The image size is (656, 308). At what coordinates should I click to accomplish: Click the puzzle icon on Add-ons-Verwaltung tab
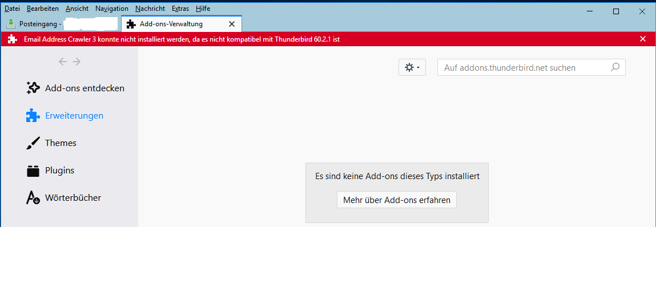tap(131, 24)
